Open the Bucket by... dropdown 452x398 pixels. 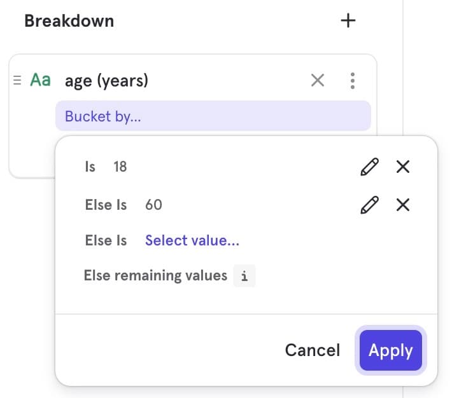213,117
